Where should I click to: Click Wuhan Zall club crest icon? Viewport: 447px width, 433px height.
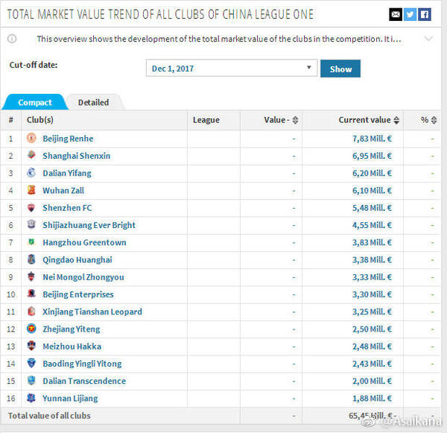[31, 191]
